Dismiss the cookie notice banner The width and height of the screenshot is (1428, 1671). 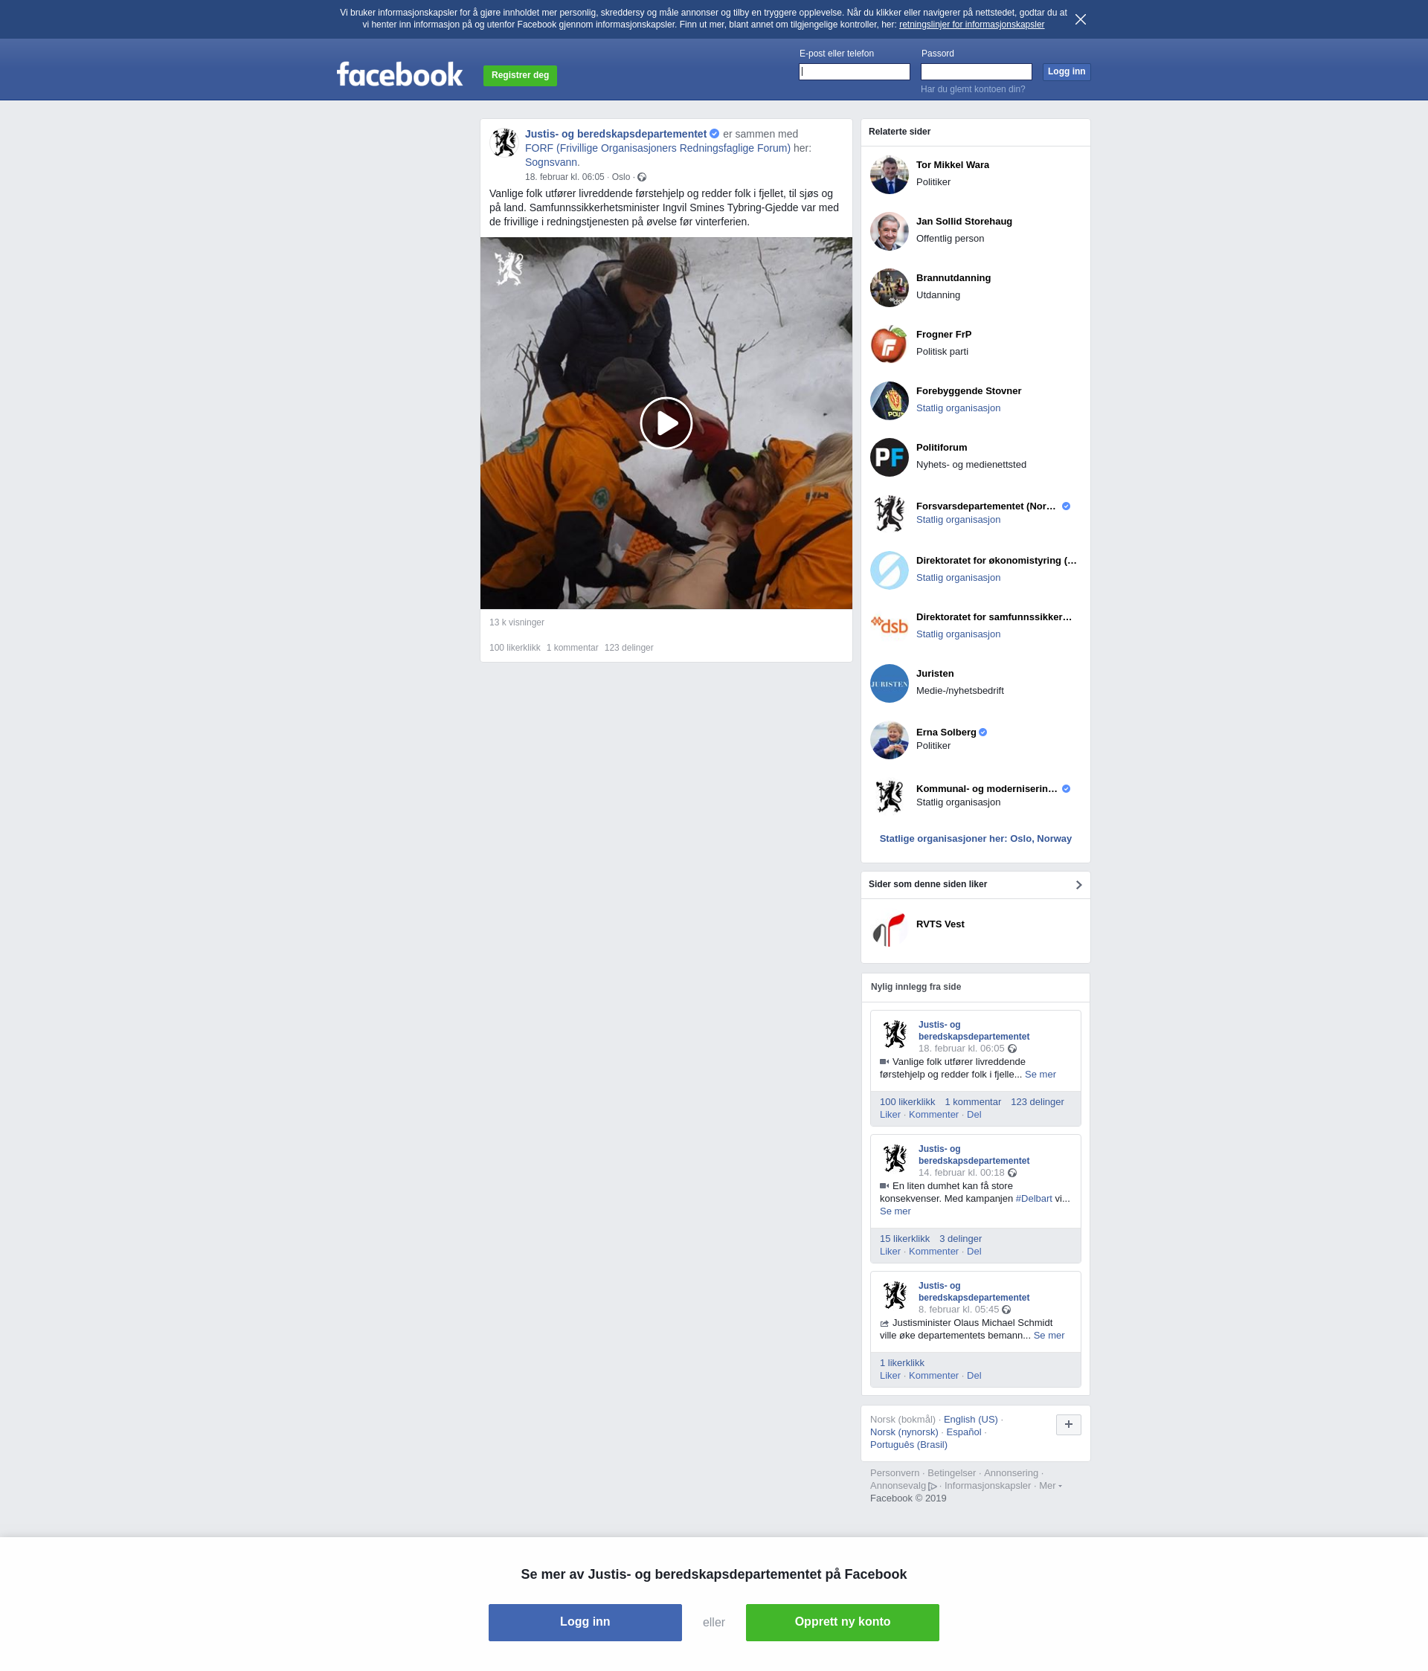click(x=1080, y=19)
